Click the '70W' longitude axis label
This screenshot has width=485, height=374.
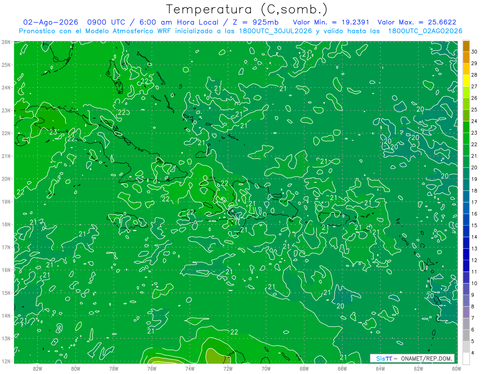pos(266,368)
